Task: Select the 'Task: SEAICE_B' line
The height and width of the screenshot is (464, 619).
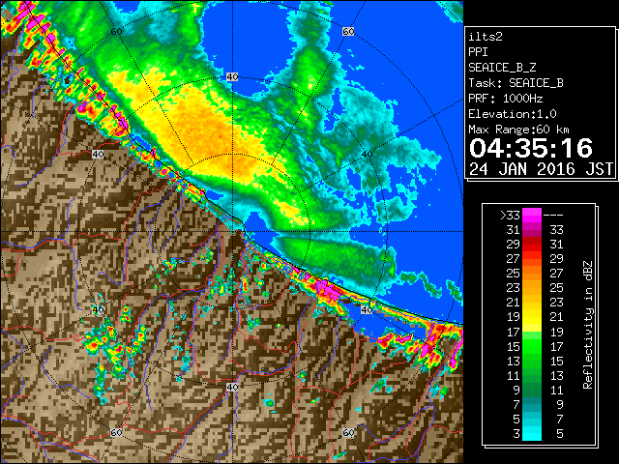Action: (516, 83)
